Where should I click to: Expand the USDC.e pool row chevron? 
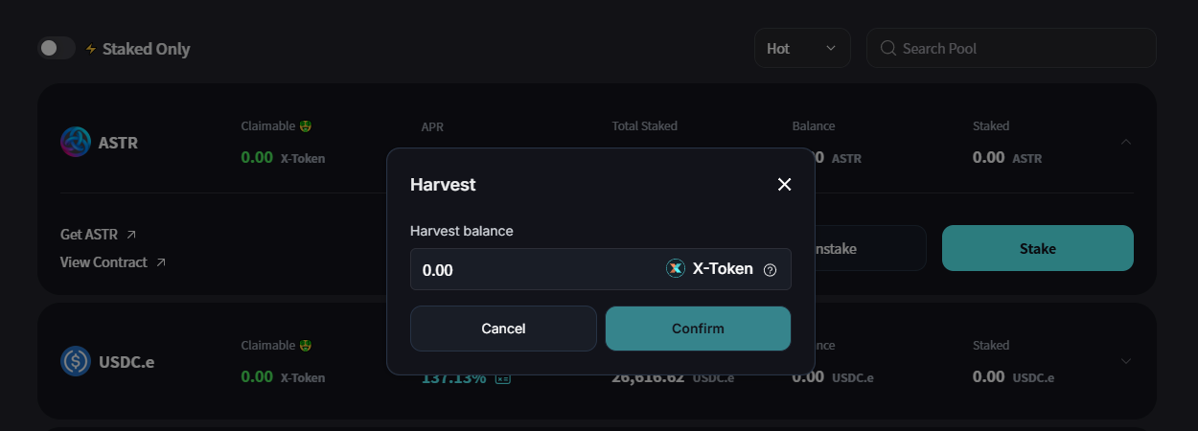(1126, 361)
